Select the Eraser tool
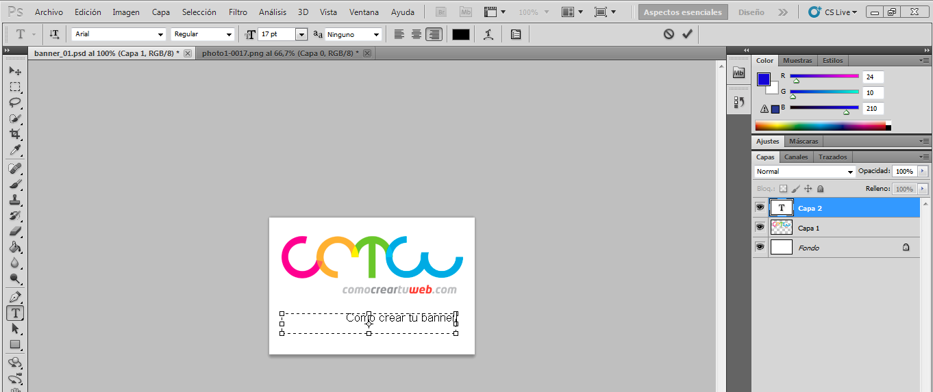933x392 pixels. point(15,231)
